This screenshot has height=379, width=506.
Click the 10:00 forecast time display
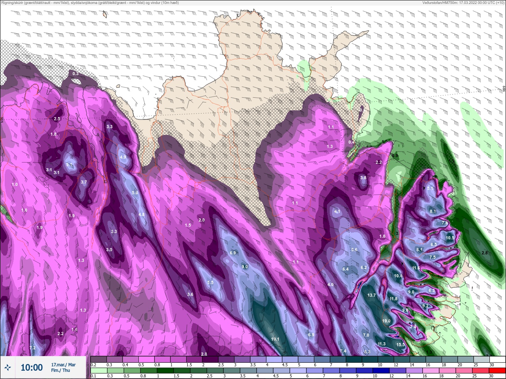[32, 368]
